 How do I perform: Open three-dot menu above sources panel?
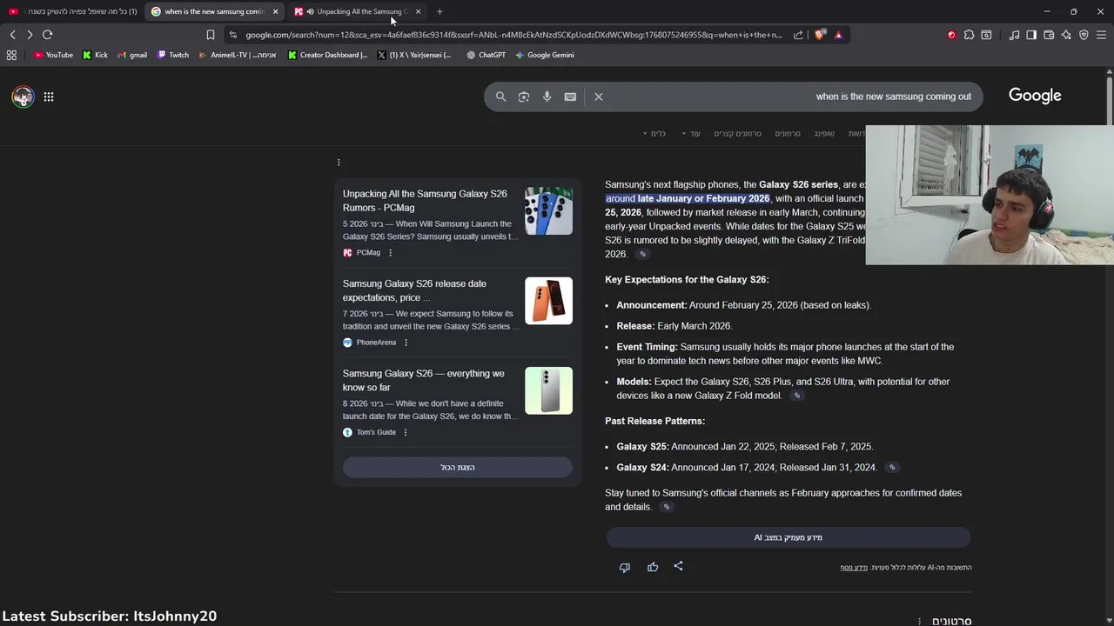click(x=339, y=162)
